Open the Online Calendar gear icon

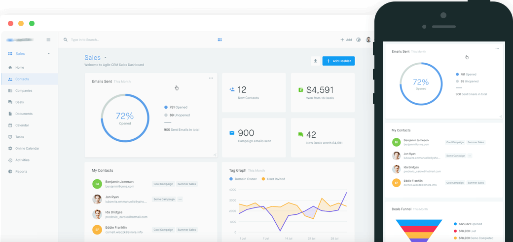[10, 148]
